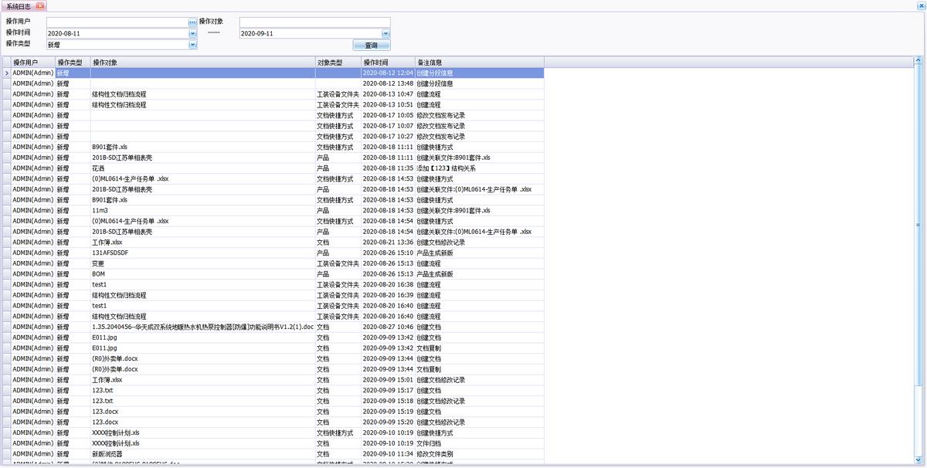Select the timestamp cell 2020-08-12 13:48
The height and width of the screenshot is (468, 927).
pos(388,83)
